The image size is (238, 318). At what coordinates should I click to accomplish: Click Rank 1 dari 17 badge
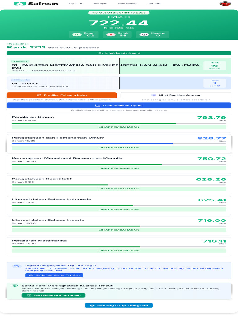tap(214, 83)
